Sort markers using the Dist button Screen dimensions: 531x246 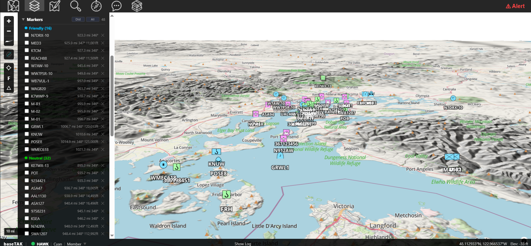(x=78, y=19)
